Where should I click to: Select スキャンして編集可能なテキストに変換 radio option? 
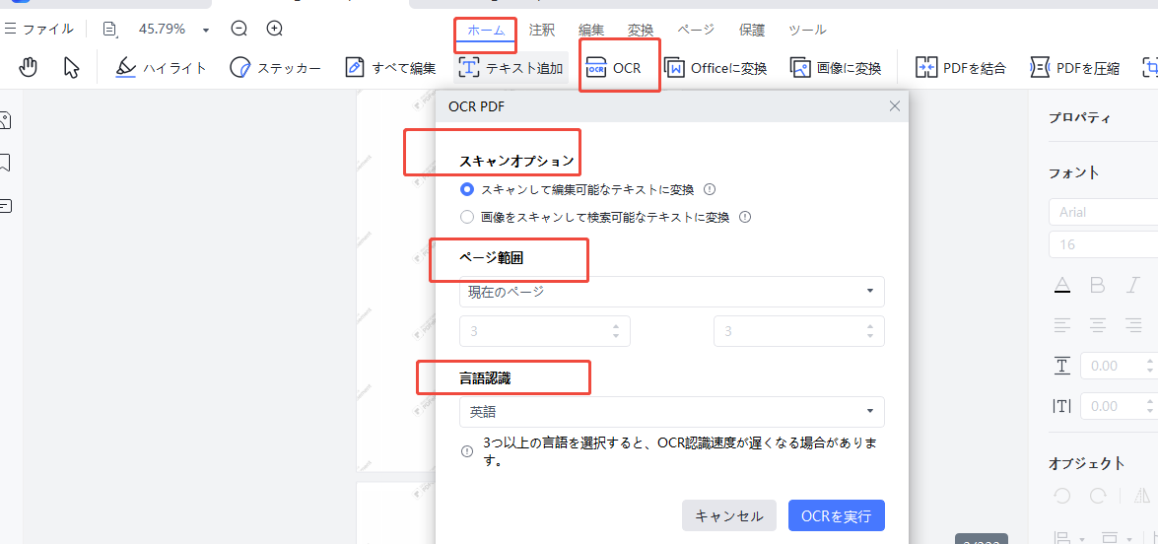(466, 189)
